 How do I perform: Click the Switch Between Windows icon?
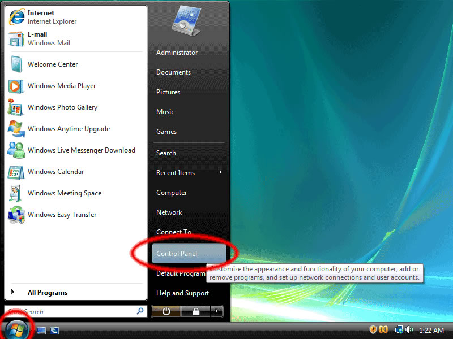click(54, 331)
